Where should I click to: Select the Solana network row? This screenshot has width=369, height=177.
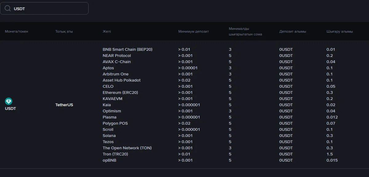pos(109,135)
